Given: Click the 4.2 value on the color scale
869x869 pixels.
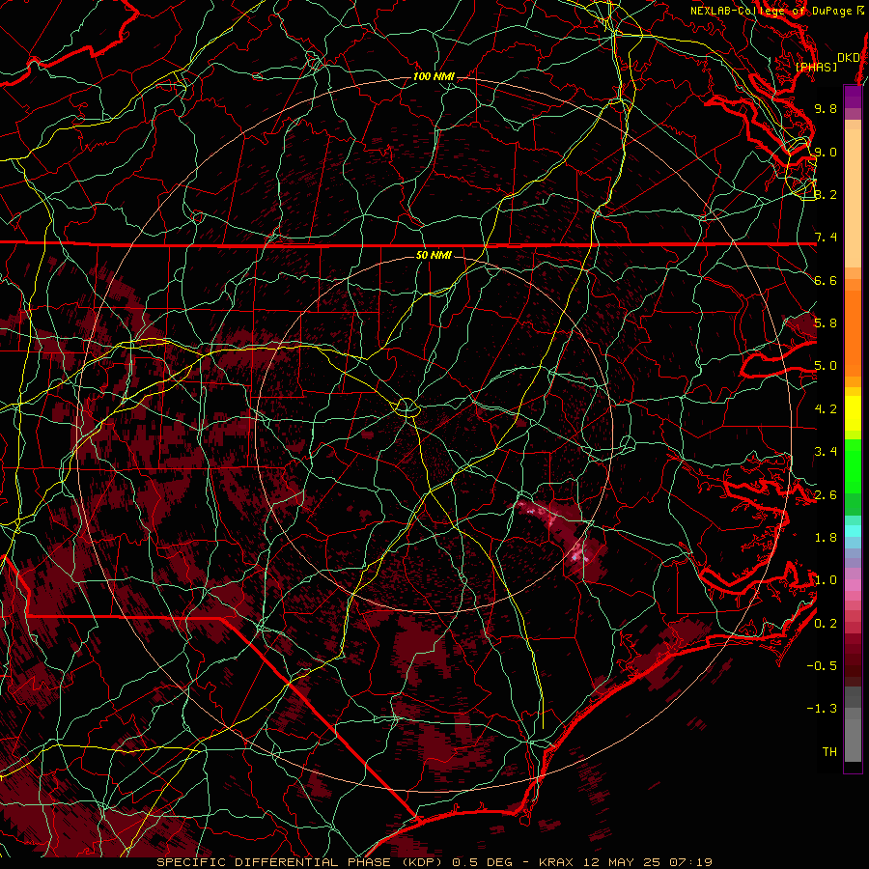Looking at the screenshot, I should [826, 409].
